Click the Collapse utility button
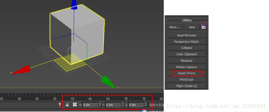Screen dimensions: 269x112 (187, 48)
